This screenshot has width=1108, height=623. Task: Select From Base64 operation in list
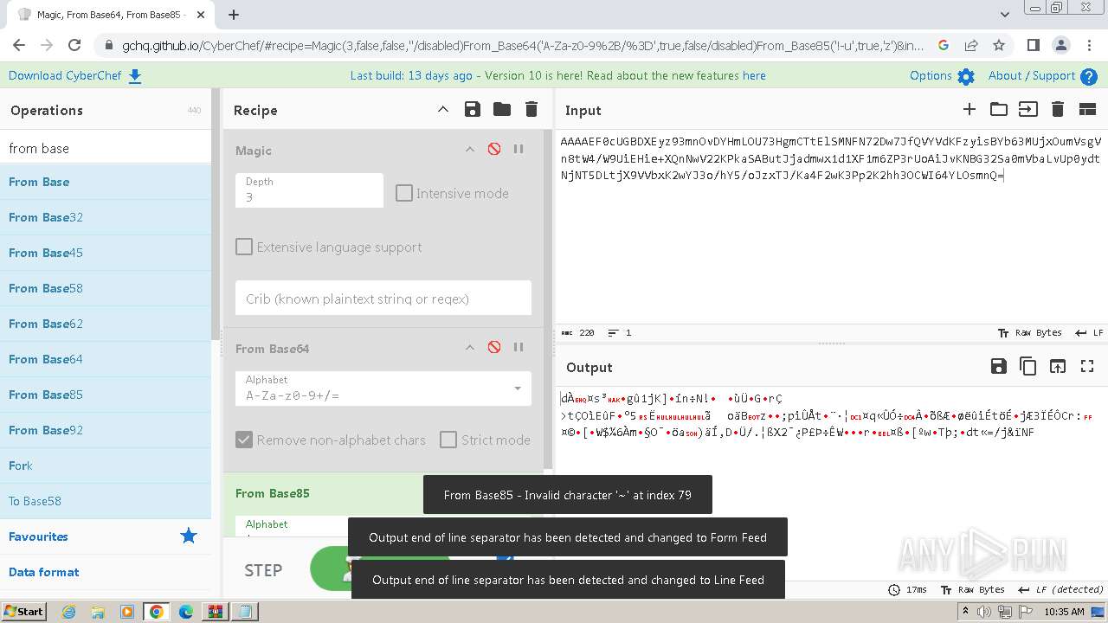[106, 359]
